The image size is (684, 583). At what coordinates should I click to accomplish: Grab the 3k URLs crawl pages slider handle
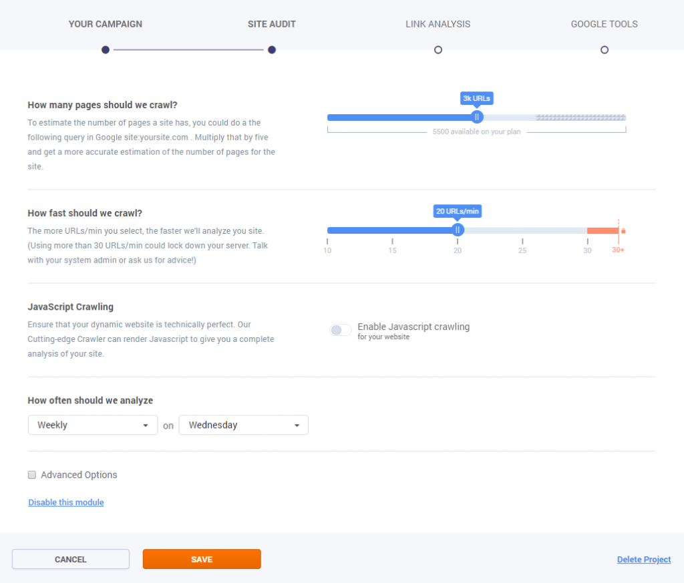[477, 117]
